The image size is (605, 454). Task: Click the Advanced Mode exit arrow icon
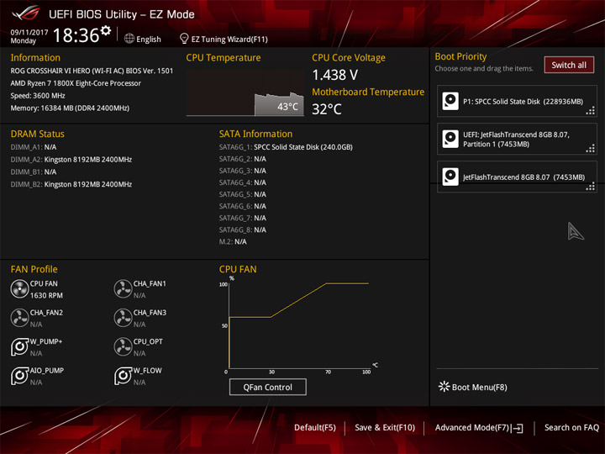(x=518, y=428)
